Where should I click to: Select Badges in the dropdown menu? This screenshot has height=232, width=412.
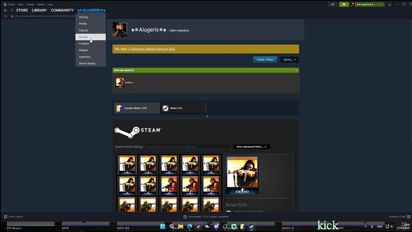90,50
